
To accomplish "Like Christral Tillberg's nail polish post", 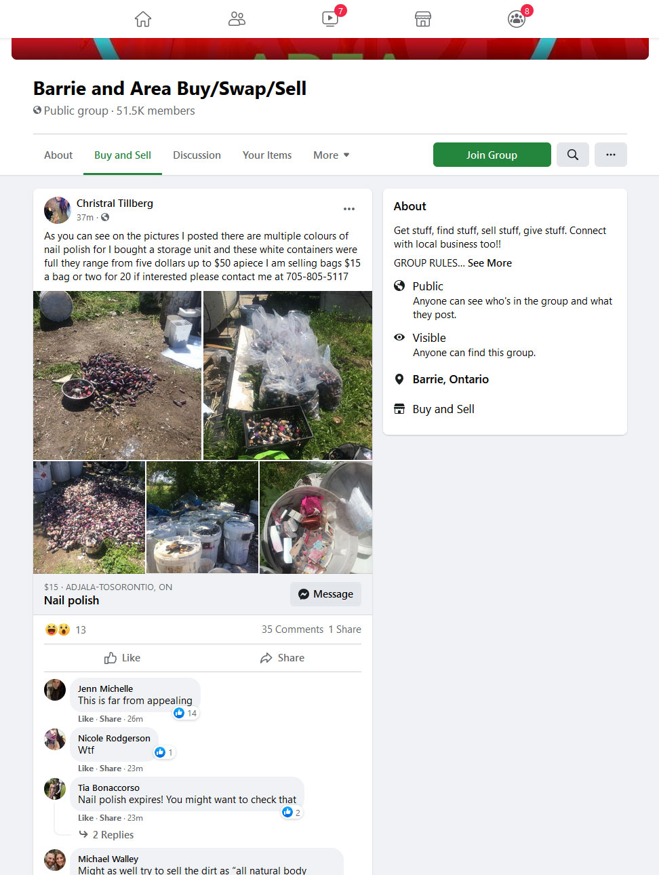I will click(123, 658).
